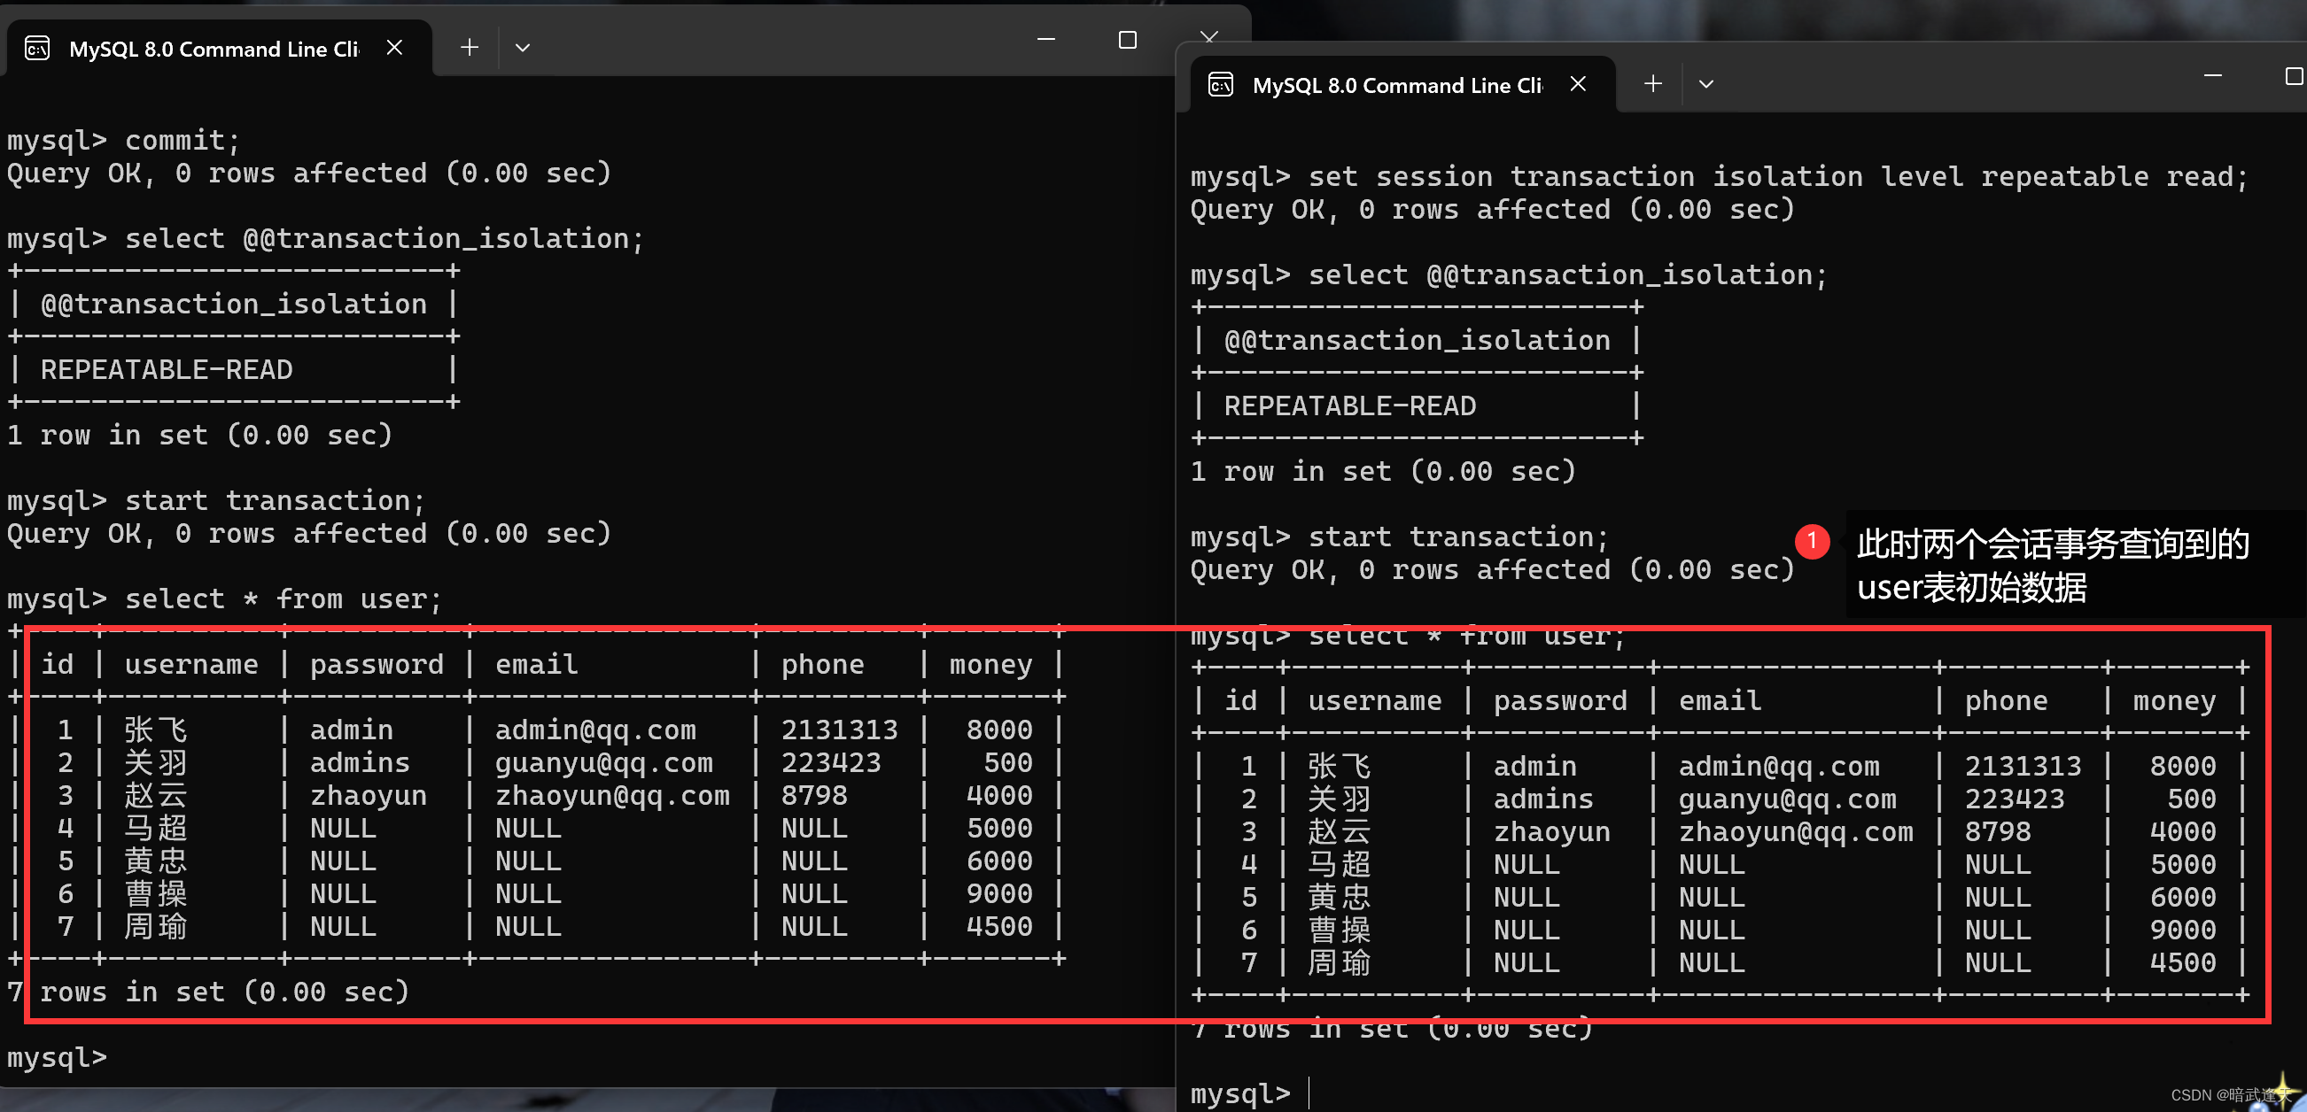Click the terminal icon on the right window's tab
Screen dimensions: 2307x1112
1221,85
